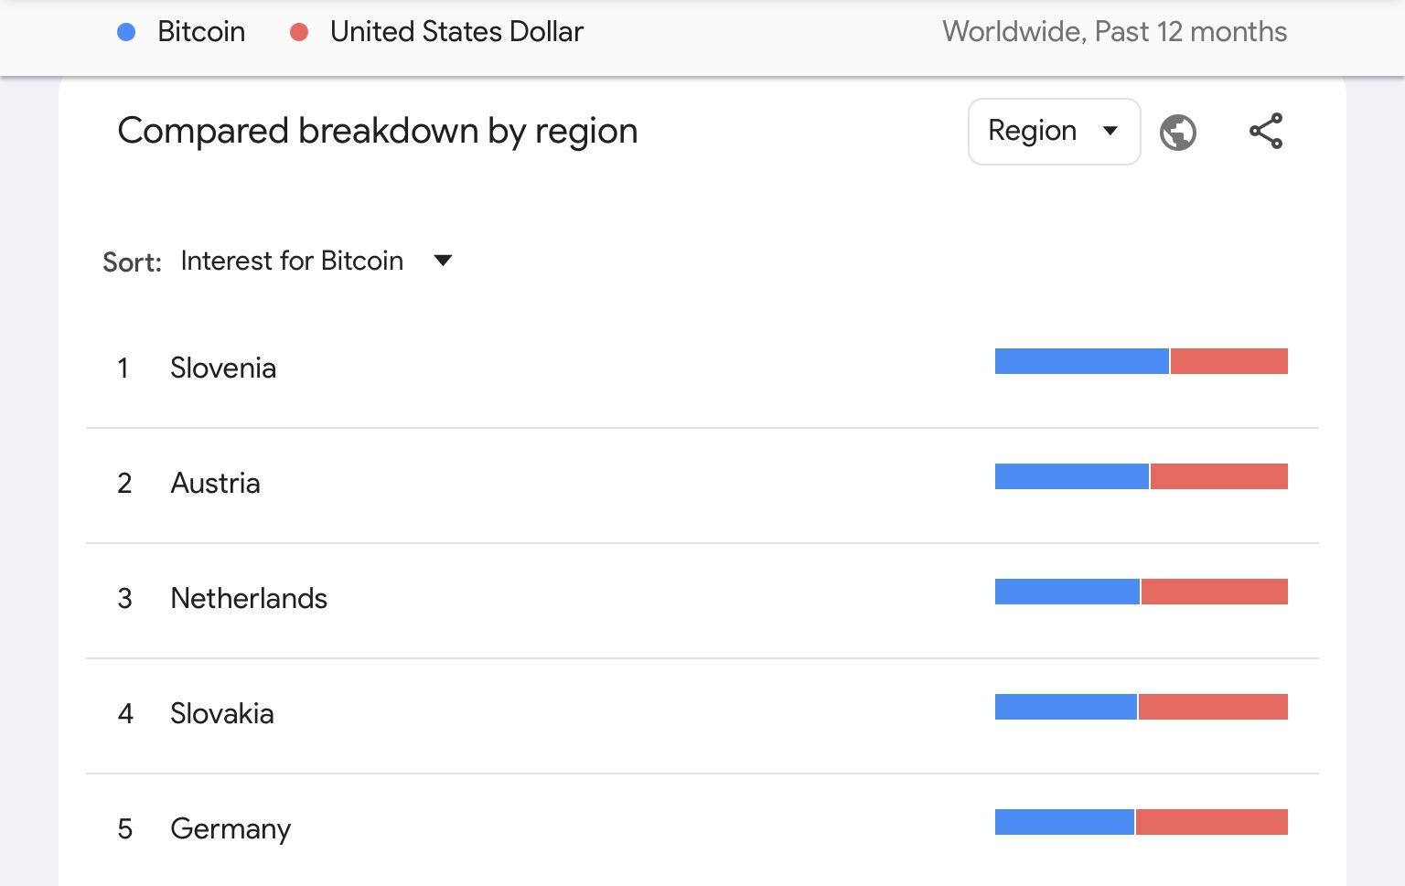
Task: Click the Compared breakdown by region title
Action: pyautogui.click(x=377, y=131)
